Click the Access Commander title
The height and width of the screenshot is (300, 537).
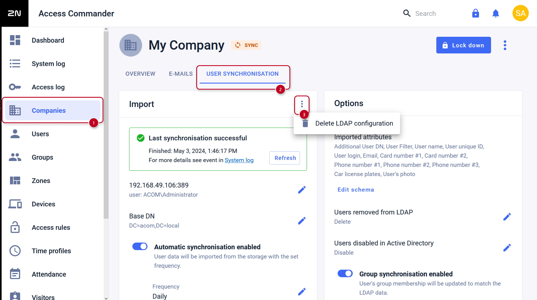click(x=76, y=13)
